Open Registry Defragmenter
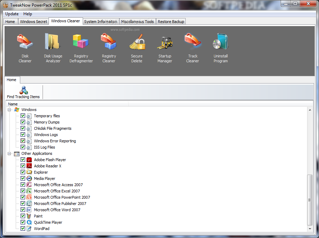 81,48
